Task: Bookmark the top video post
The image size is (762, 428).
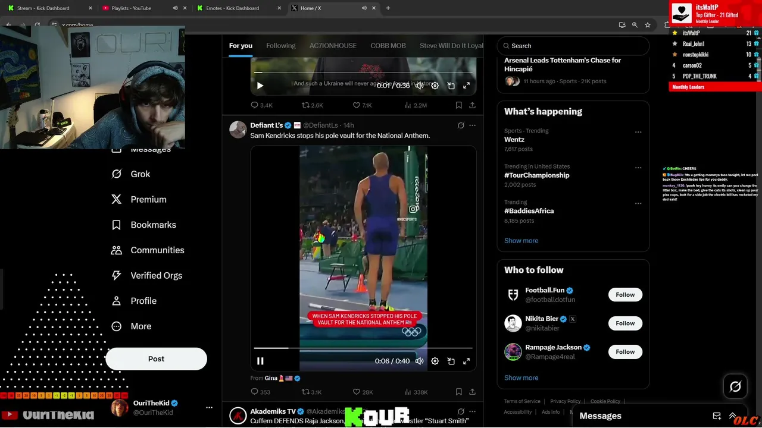Action: click(x=458, y=105)
